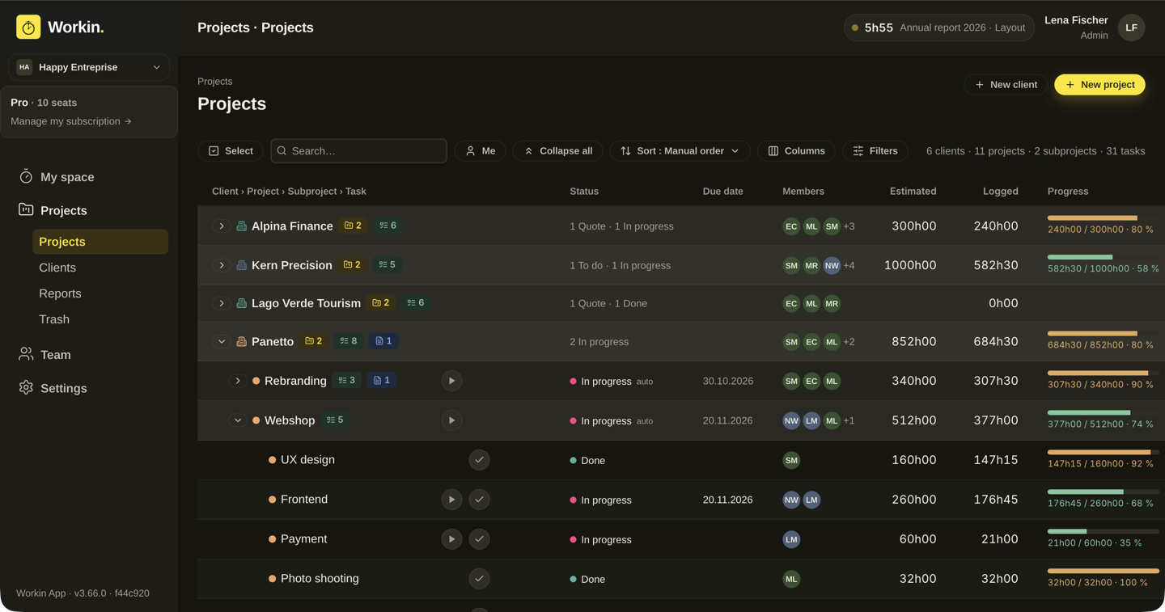Toggle the Frontend task done checkmark

(479, 500)
